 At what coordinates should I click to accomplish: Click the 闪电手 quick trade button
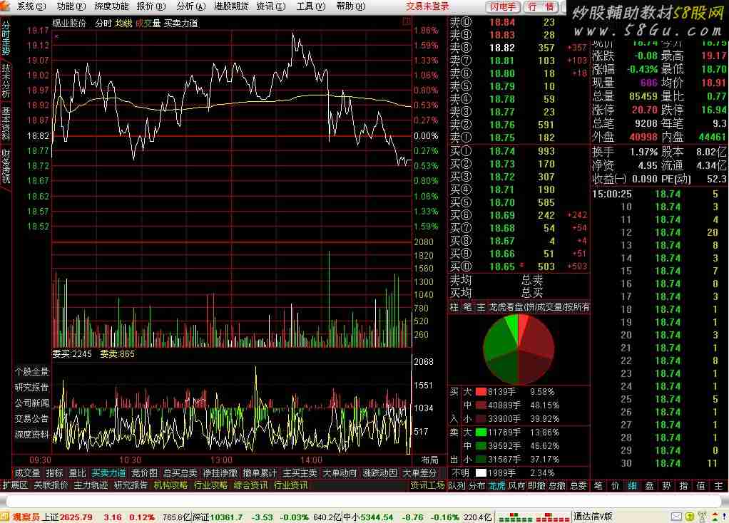pos(503,6)
